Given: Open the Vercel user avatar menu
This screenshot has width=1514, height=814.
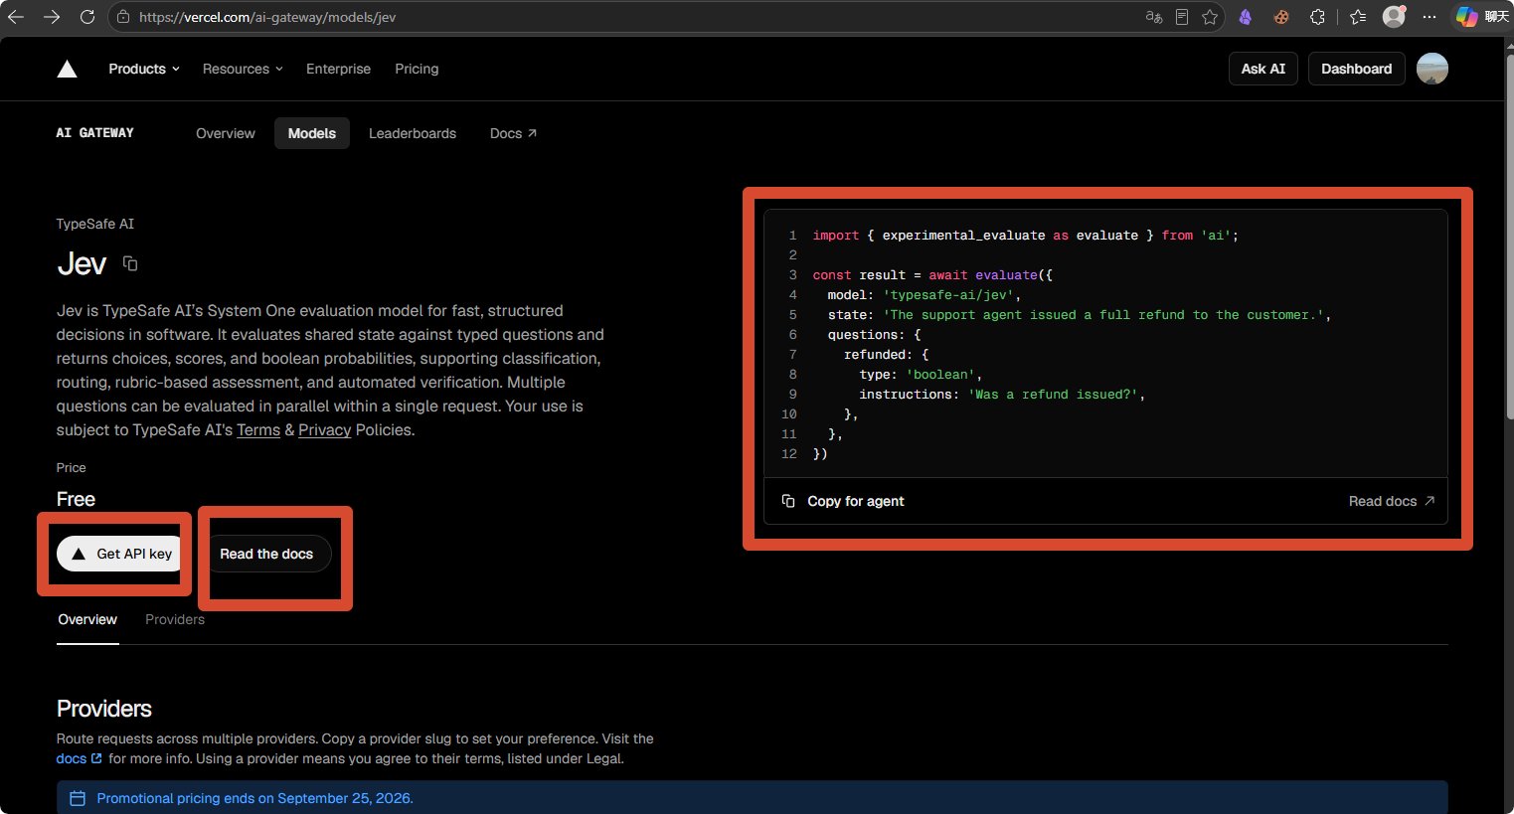Looking at the screenshot, I should pos(1432,69).
